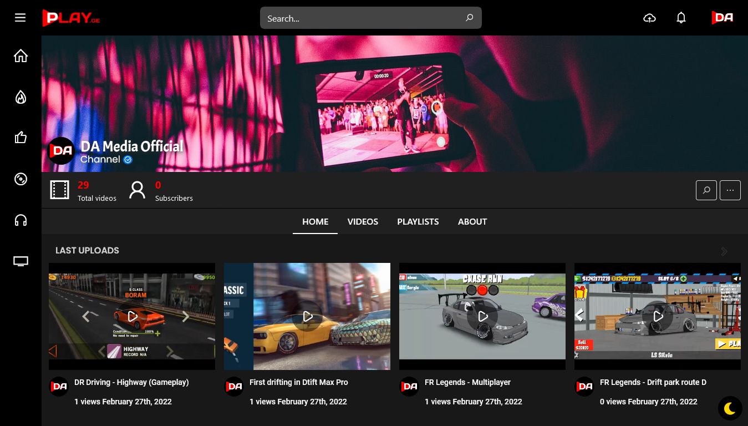Image resolution: width=748 pixels, height=426 pixels.
Task: Show next Last Uploads with chevron arrow
Action: pyautogui.click(x=724, y=251)
